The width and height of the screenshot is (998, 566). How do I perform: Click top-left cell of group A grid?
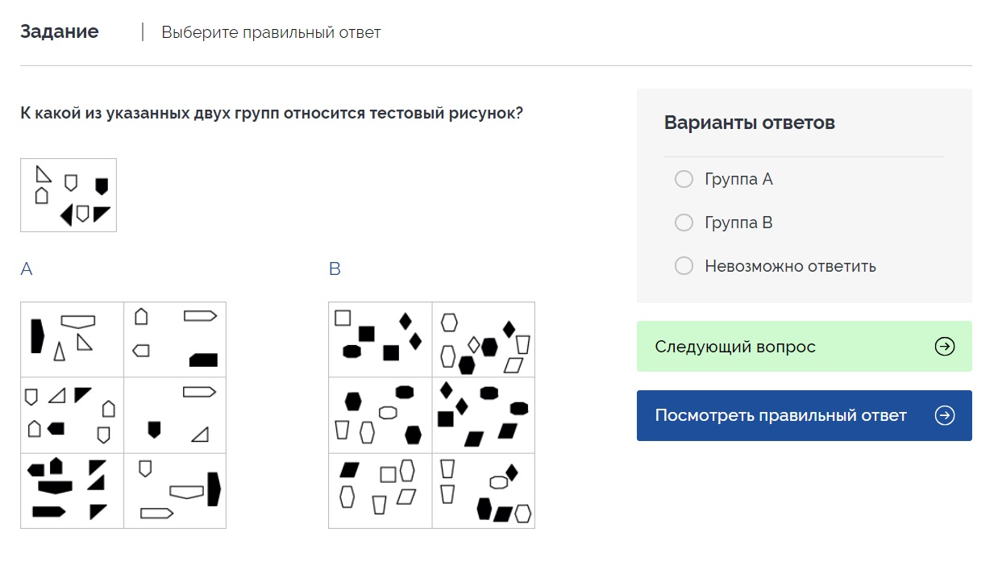[x=73, y=339]
